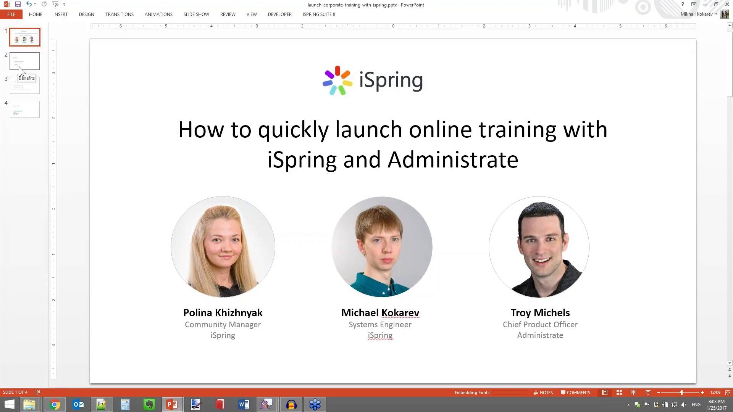Undo the last action
This screenshot has width=733, height=412.
point(29,4)
